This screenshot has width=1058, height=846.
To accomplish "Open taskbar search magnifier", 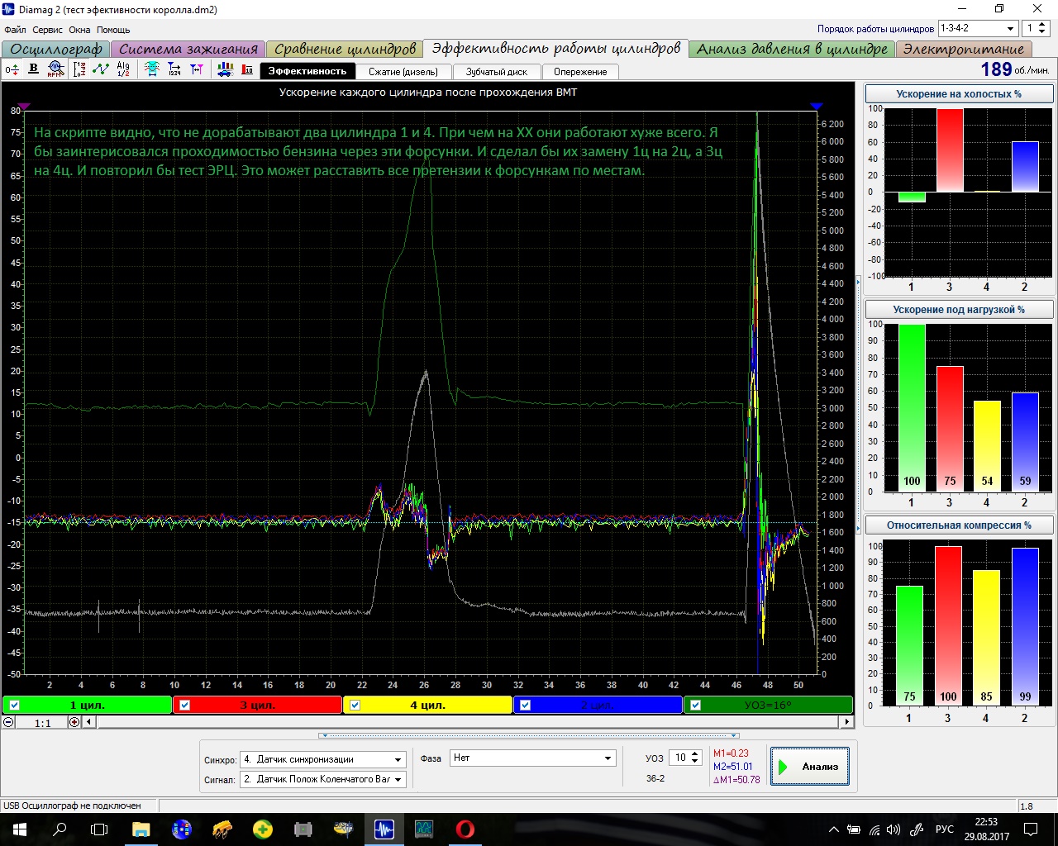I will click(60, 829).
